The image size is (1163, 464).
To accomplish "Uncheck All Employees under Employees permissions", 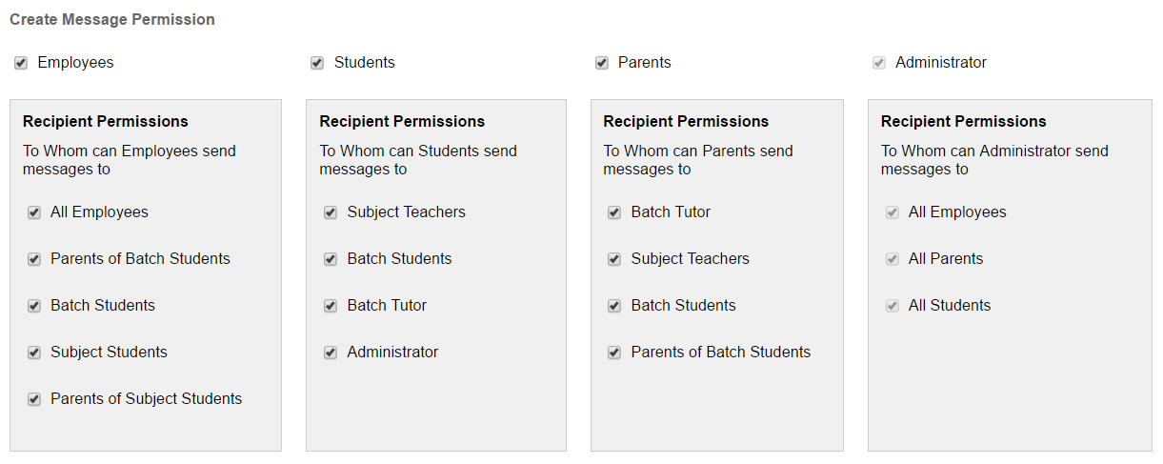I will click(34, 212).
